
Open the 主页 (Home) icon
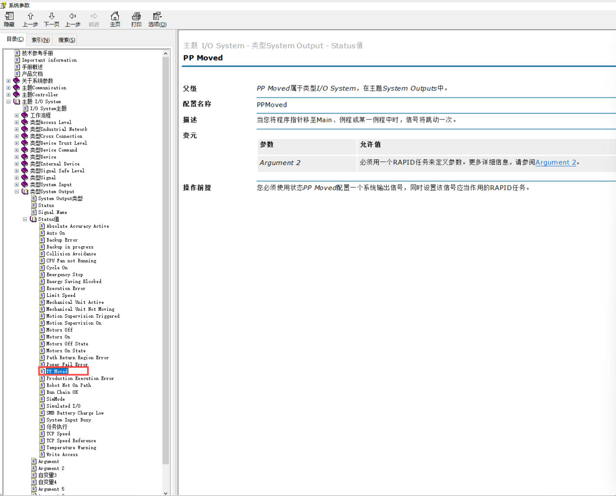[115, 16]
